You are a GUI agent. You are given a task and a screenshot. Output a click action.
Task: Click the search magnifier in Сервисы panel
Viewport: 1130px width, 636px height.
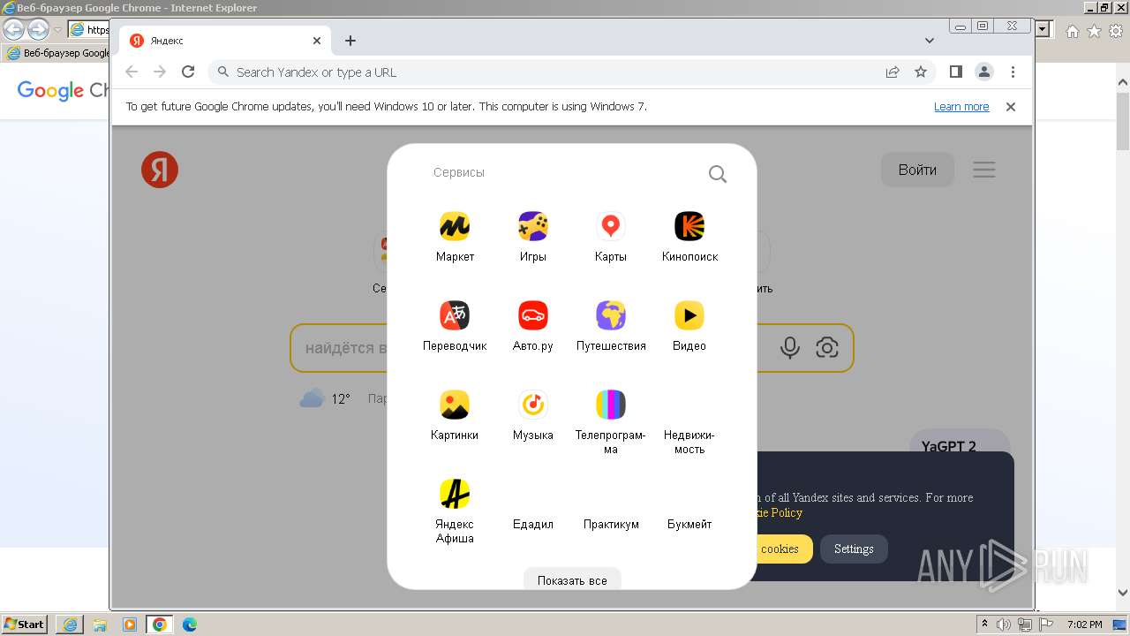click(x=718, y=174)
